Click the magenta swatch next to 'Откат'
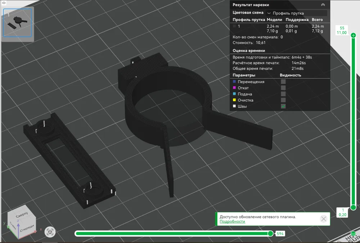360x243 pixels. click(x=235, y=87)
